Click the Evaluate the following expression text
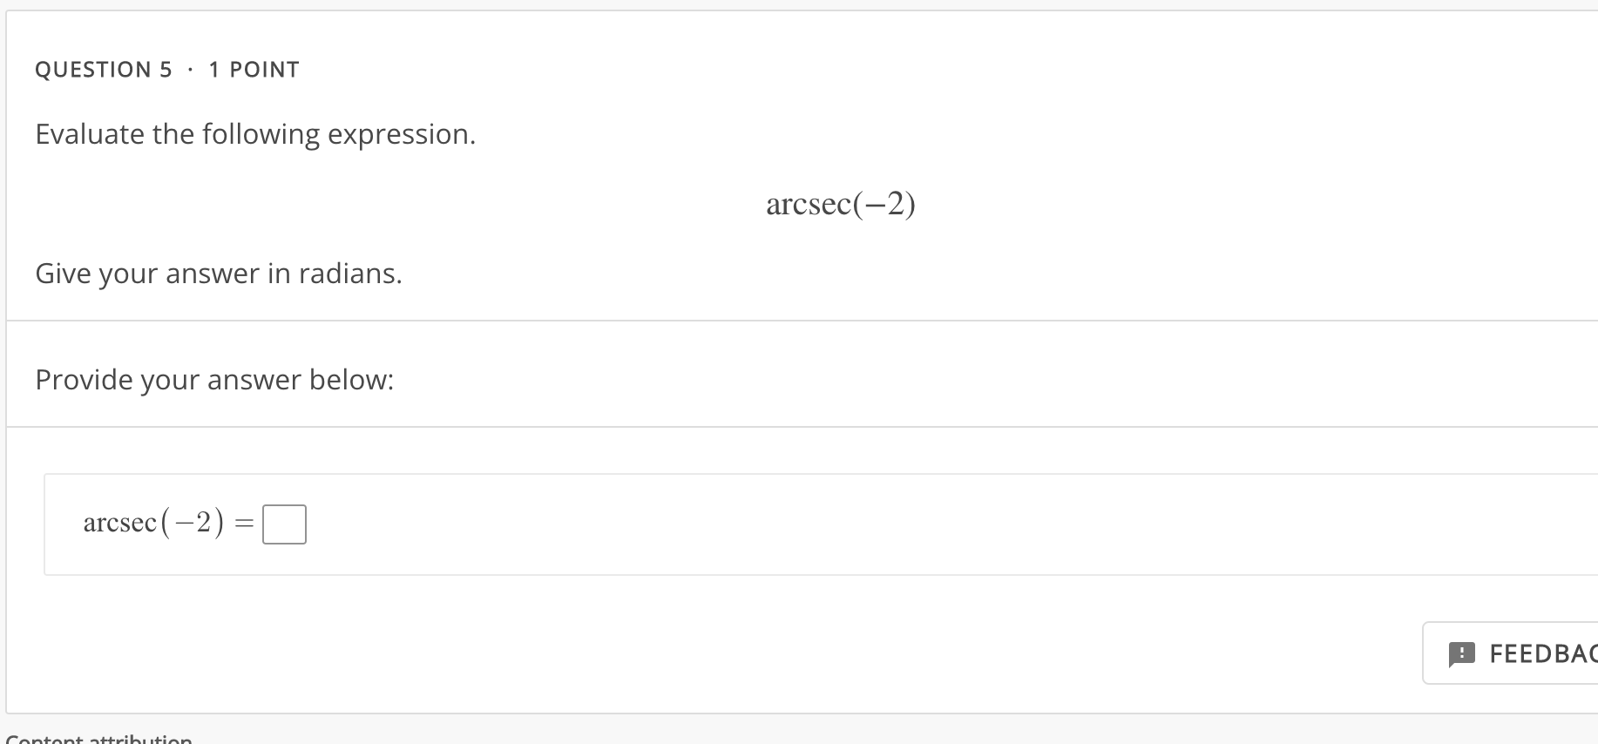This screenshot has width=1598, height=744. pos(255,133)
